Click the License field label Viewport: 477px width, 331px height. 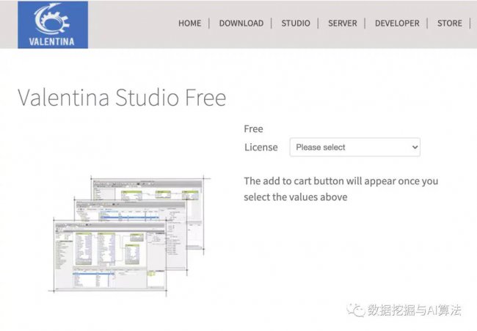(261, 148)
